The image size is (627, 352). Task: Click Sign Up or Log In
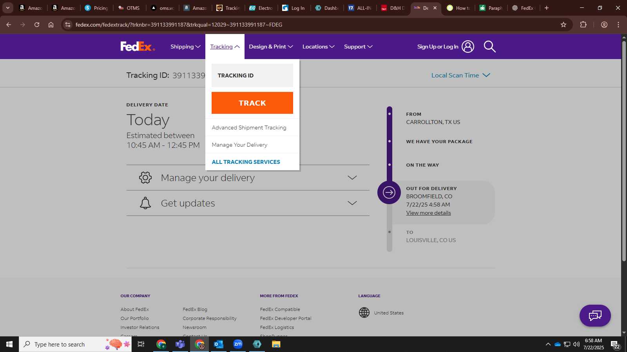pos(438,47)
